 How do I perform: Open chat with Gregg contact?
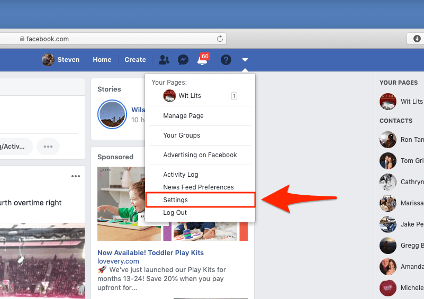(x=402, y=246)
